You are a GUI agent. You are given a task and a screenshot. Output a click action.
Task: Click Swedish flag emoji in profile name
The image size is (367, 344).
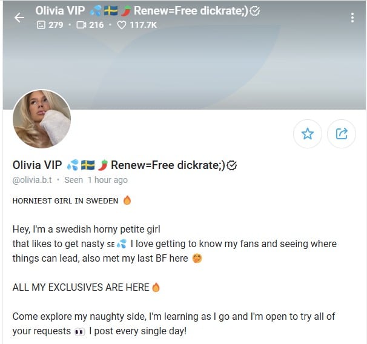pos(88,165)
